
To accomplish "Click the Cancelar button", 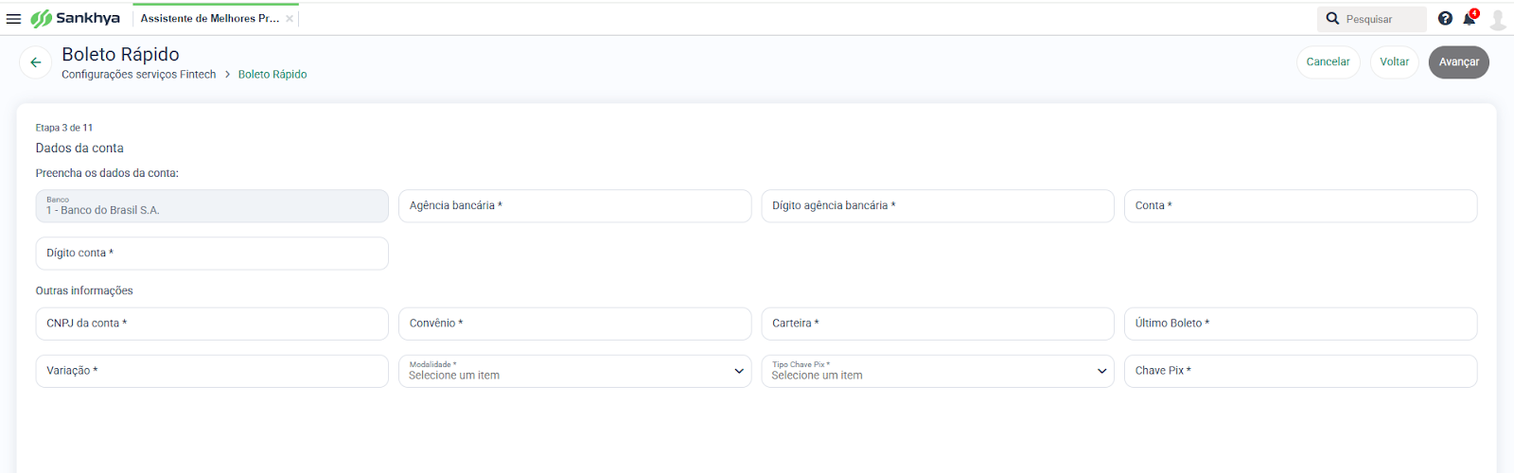I will coord(1329,62).
